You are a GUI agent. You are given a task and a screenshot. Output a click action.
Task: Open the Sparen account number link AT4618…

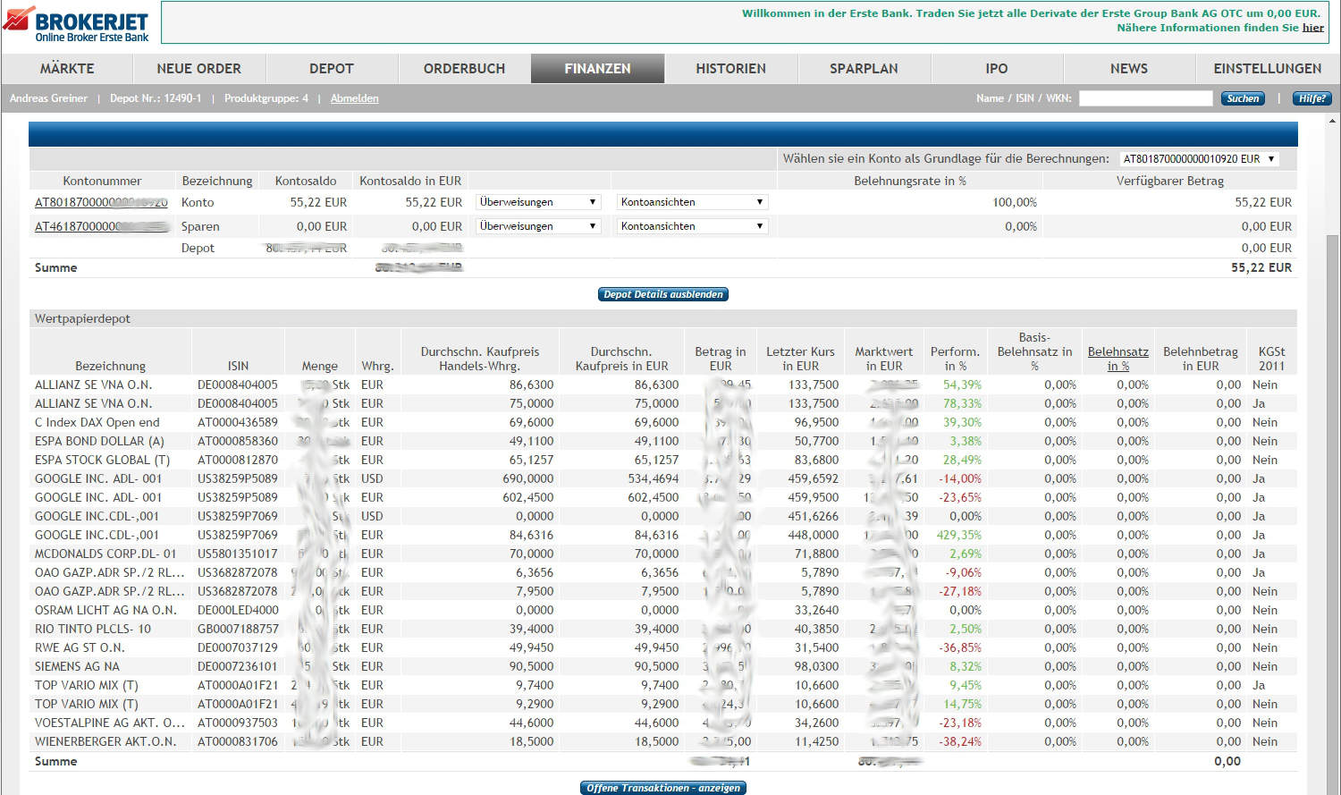tap(101, 227)
